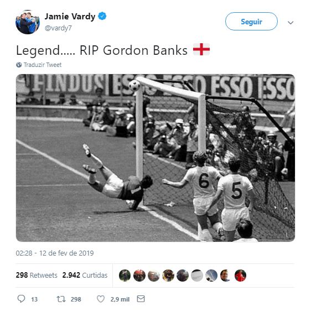311x317 pixels.
Task: Click the England flag emoji
Action: (x=201, y=49)
